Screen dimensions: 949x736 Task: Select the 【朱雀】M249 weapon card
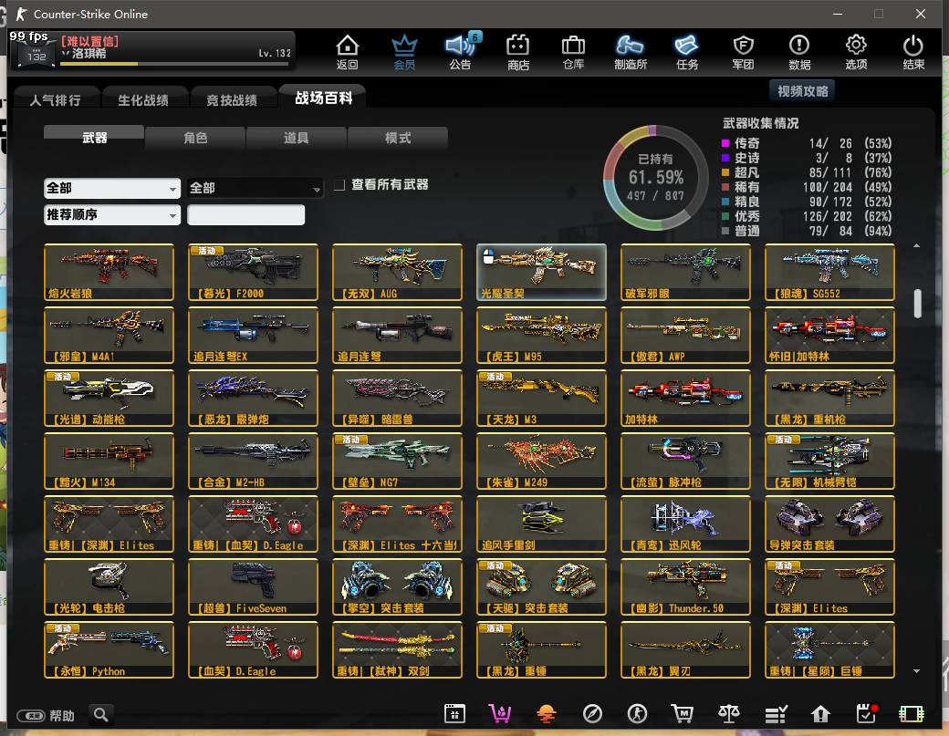tap(541, 461)
